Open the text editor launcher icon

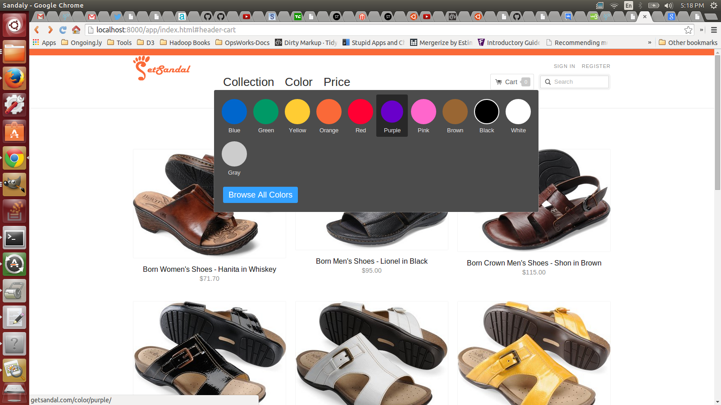[14, 317]
